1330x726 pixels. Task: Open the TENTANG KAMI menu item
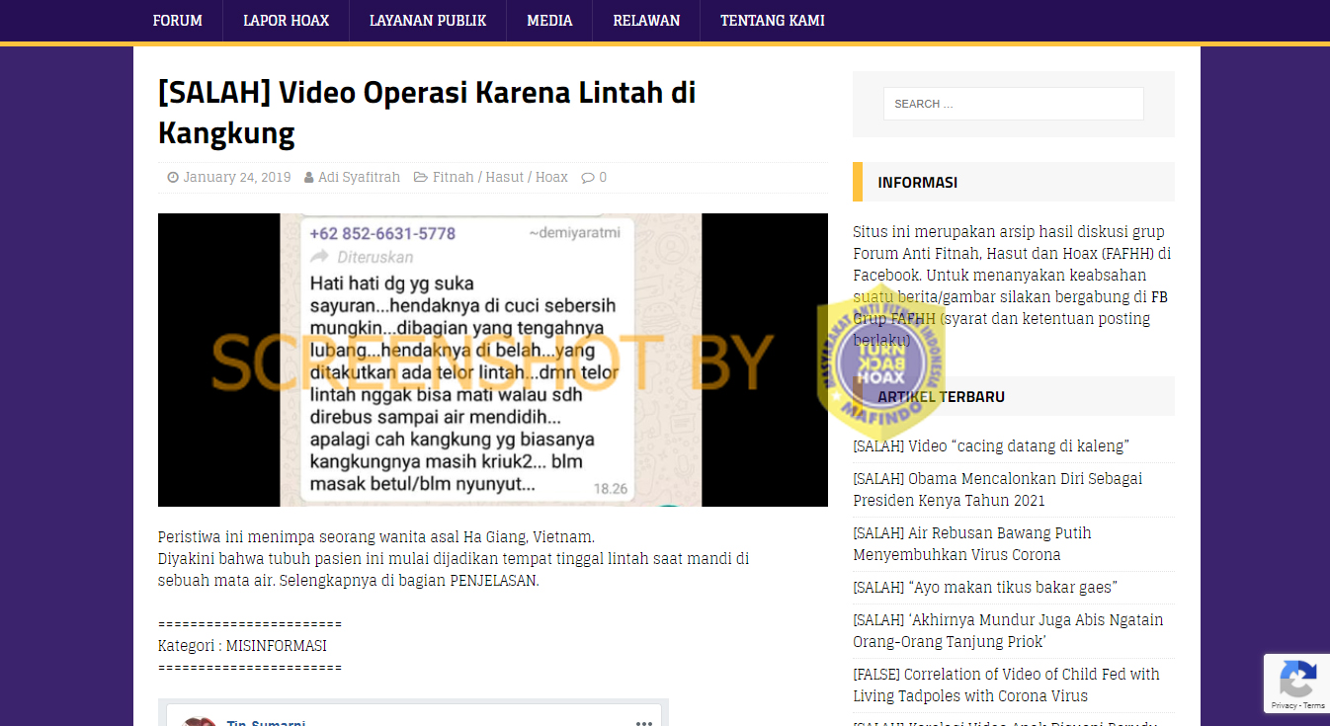(773, 21)
